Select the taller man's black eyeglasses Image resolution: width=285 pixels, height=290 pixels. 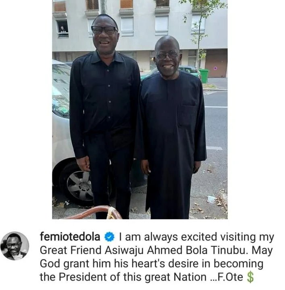click(104, 29)
